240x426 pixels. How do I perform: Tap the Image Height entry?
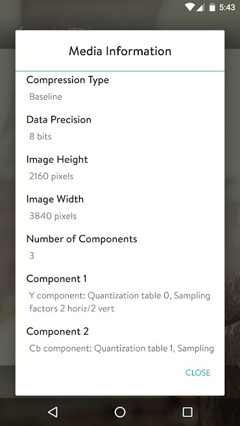pyautogui.click(x=120, y=168)
